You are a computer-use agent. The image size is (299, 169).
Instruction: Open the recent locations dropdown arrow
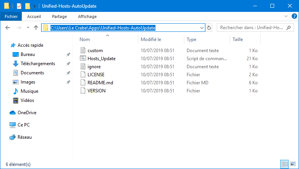coord(28,28)
